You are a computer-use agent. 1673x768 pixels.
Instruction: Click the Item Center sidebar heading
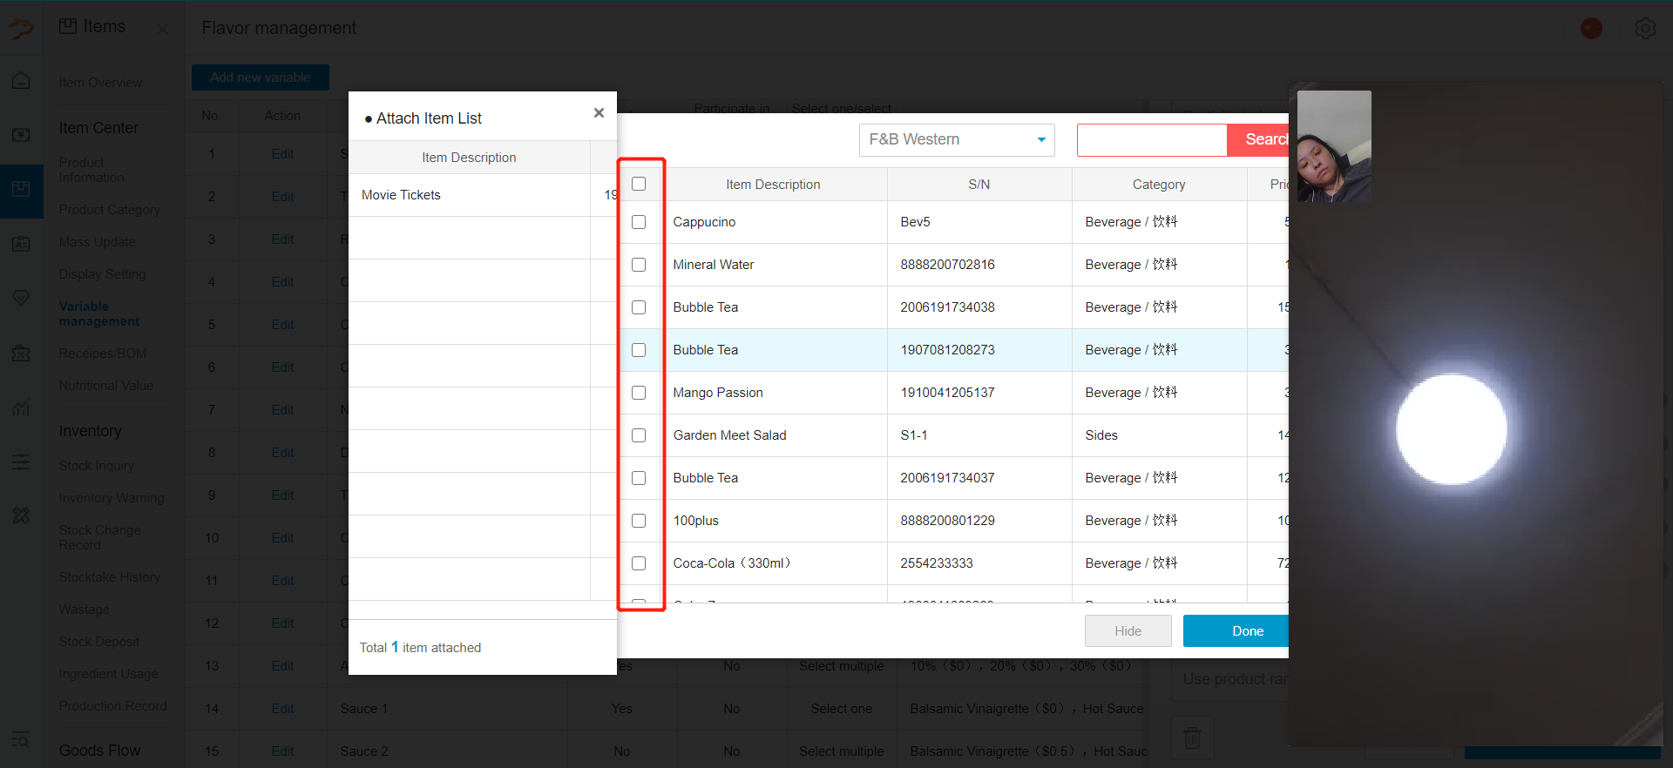coord(98,128)
